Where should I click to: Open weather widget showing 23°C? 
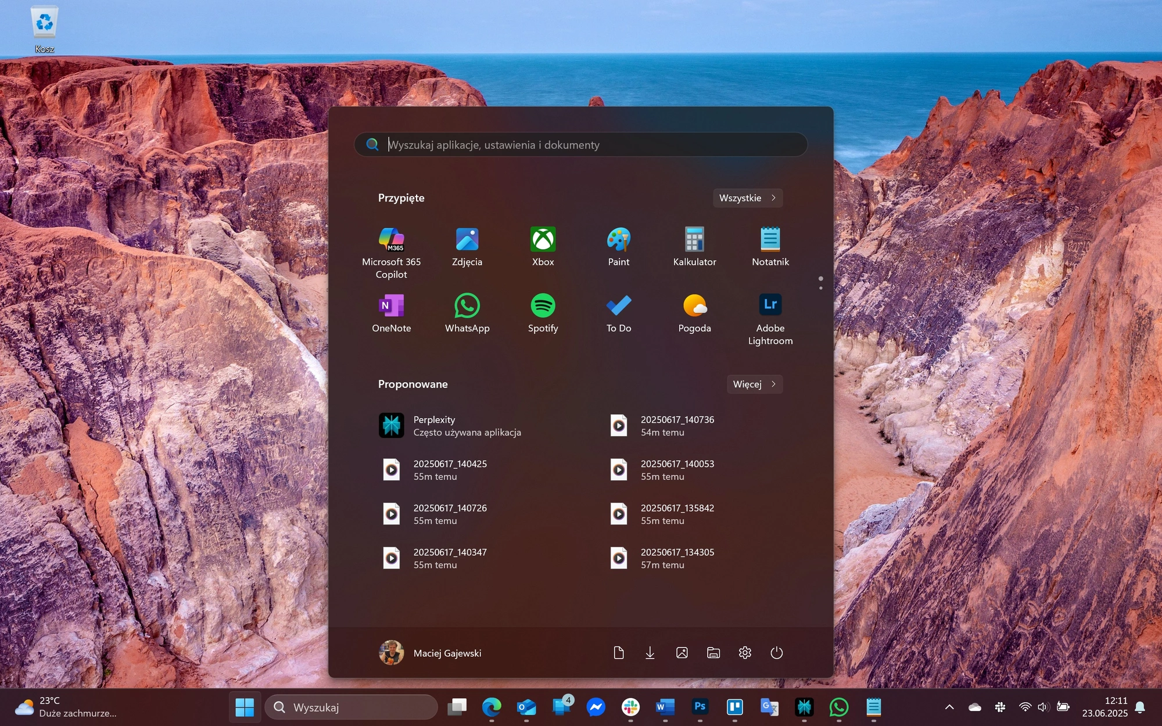[66, 707]
